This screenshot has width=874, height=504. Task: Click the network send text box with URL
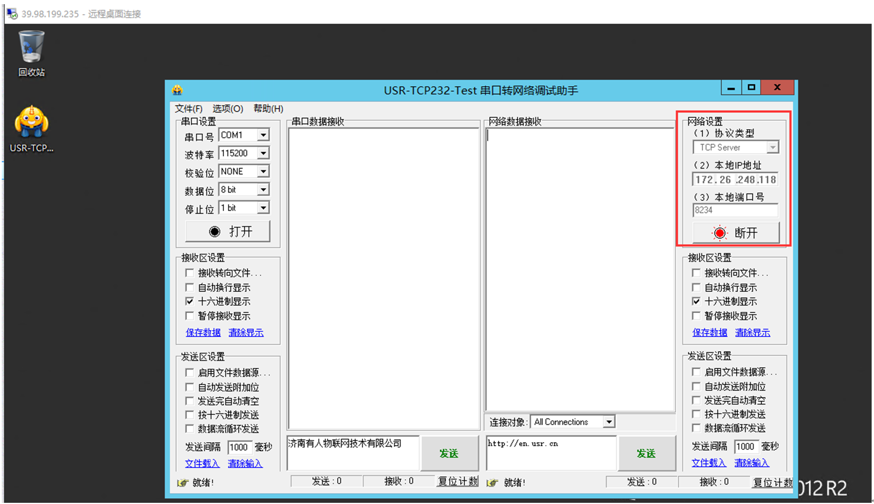[x=550, y=453]
